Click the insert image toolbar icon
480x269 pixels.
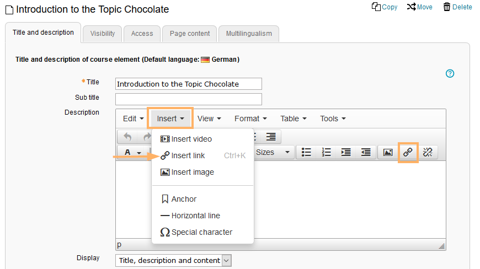[388, 152]
